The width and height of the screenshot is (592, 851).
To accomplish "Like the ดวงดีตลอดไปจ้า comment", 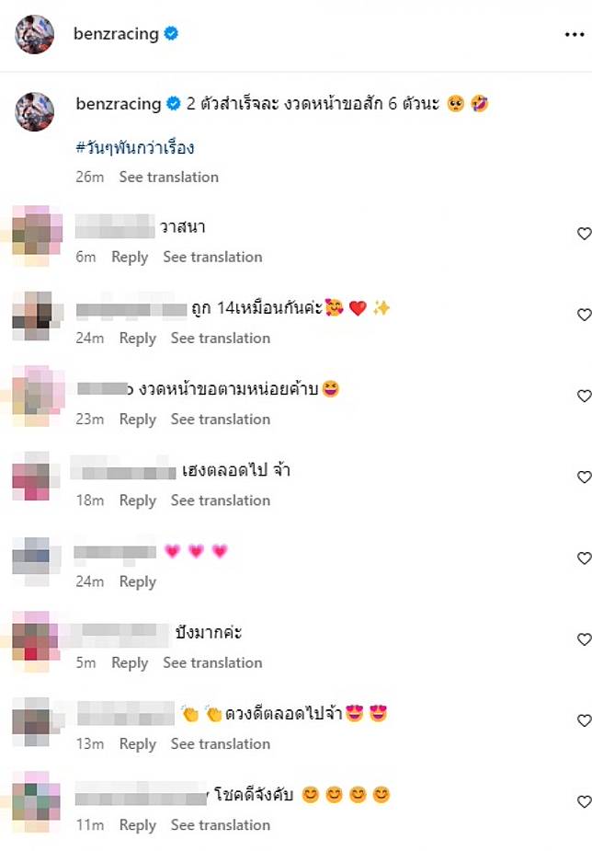I will pyautogui.click(x=584, y=720).
